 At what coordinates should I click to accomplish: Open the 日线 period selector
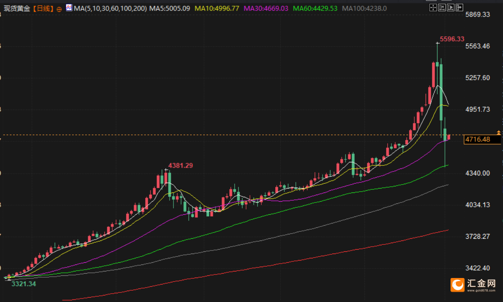tap(43, 8)
